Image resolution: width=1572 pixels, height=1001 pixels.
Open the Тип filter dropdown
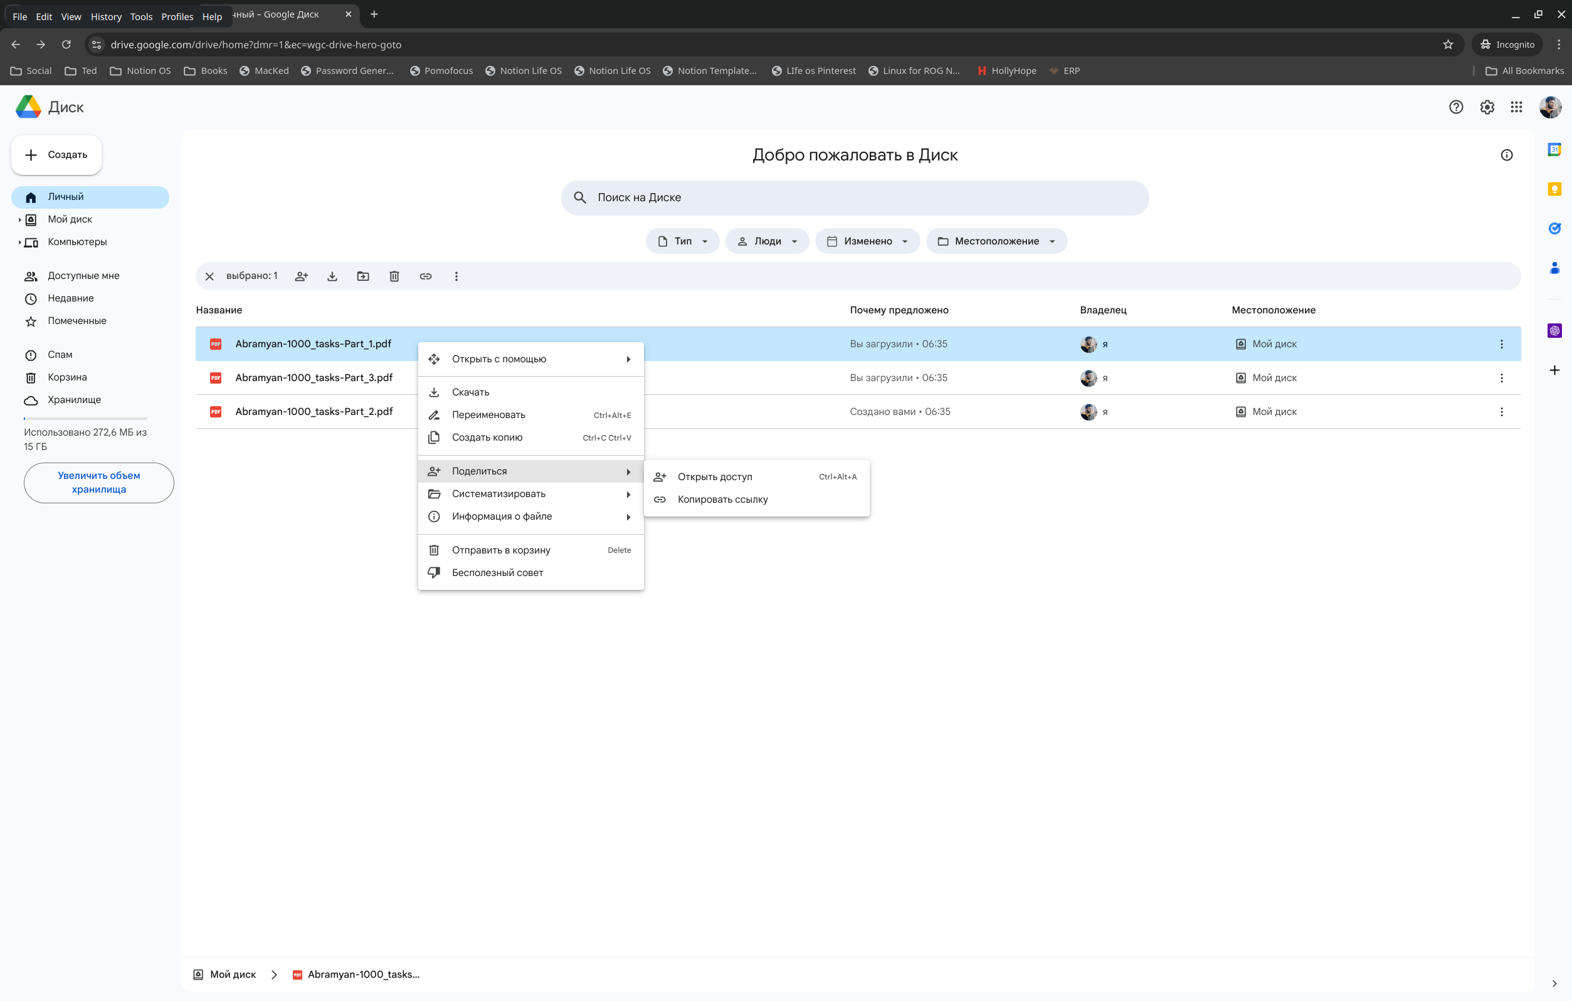tap(682, 241)
